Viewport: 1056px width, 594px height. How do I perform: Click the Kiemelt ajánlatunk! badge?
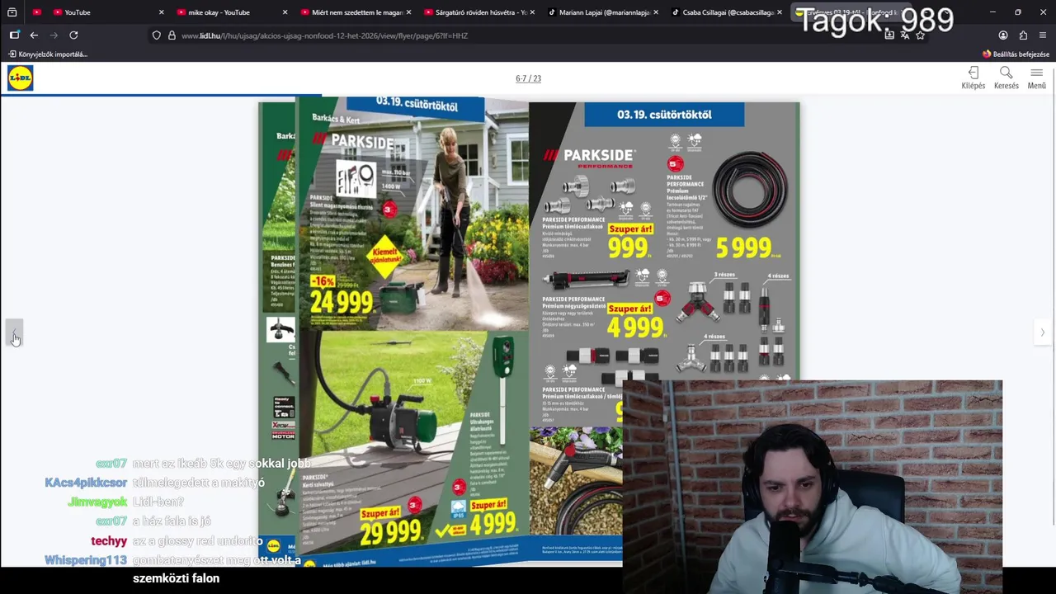[x=384, y=257]
